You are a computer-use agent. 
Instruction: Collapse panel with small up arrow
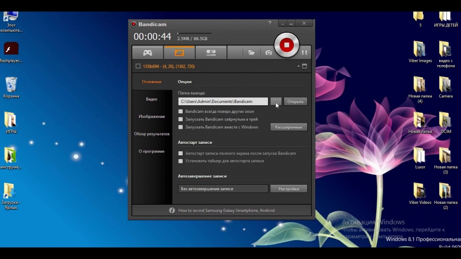coord(298,66)
